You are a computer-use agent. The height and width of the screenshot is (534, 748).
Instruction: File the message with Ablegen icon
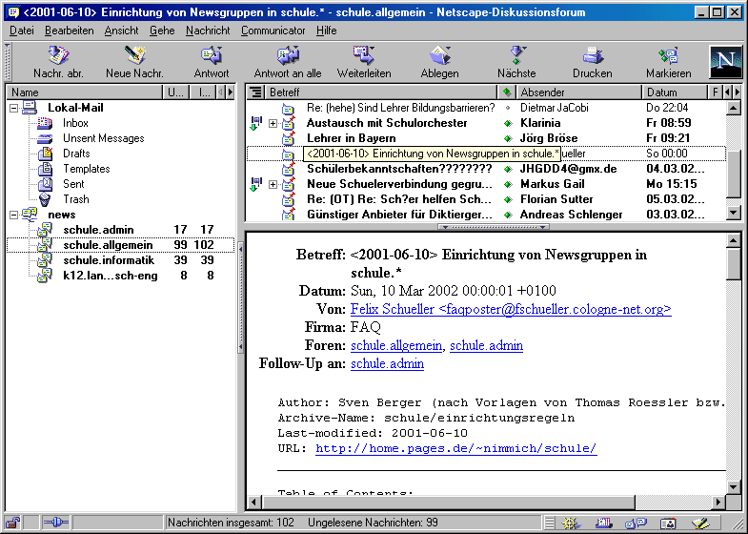tap(440, 61)
